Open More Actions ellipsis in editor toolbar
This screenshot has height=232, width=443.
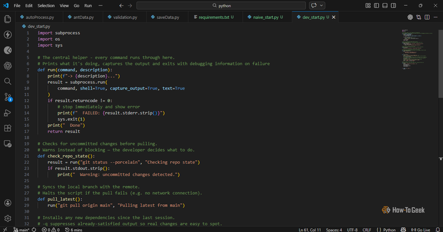click(x=435, y=17)
